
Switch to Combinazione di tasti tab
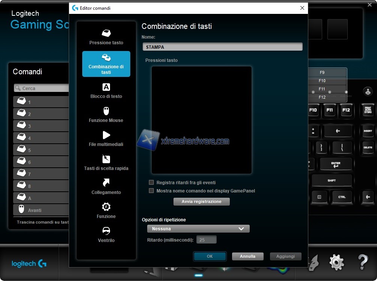point(106,64)
